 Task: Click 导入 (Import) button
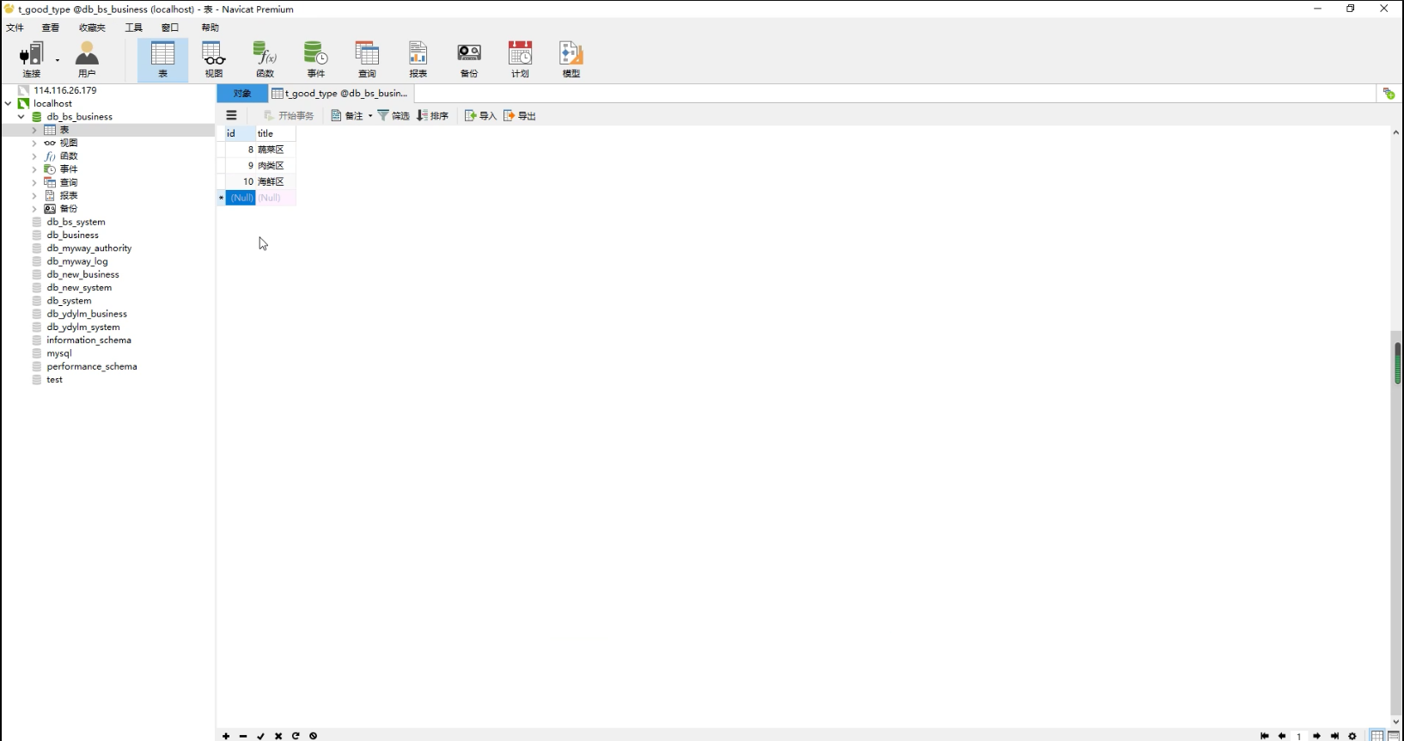480,115
